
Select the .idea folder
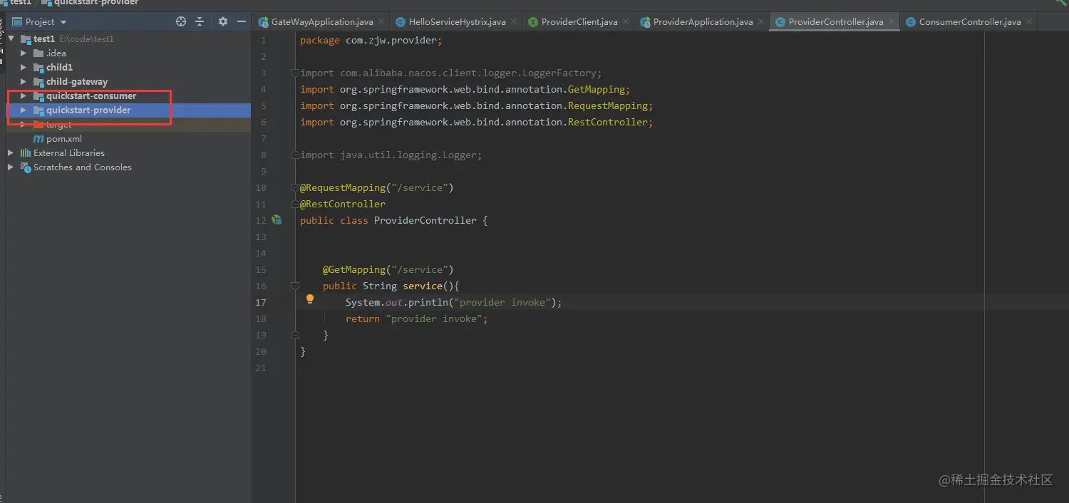[x=56, y=53]
